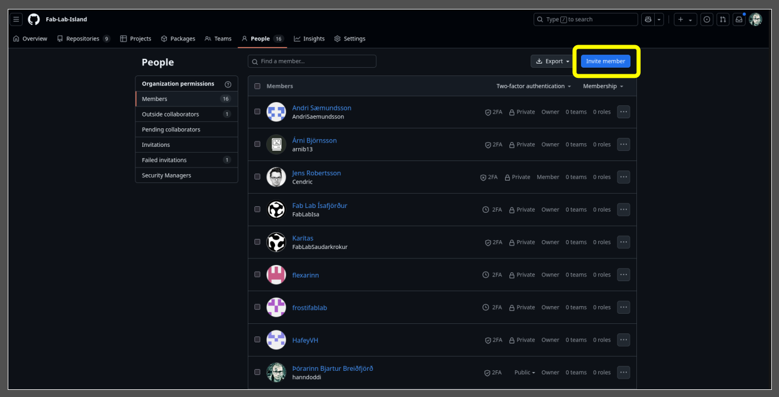Image resolution: width=779 pixels, height=397 pixels.
Task: Tick the Karitas row checkbox
Action: click(x=257, y=242)
